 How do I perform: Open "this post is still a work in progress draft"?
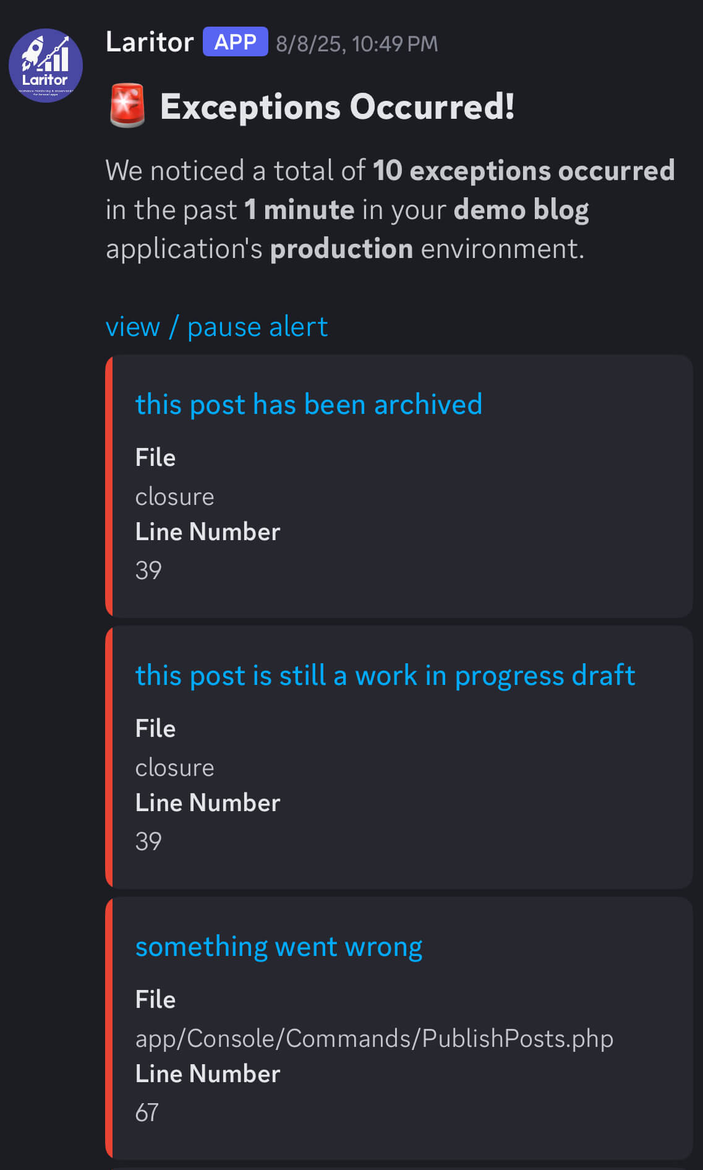coord(385,676)
